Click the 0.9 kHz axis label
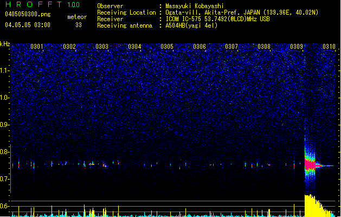This screenshot has height=217, width=341. 5,125
